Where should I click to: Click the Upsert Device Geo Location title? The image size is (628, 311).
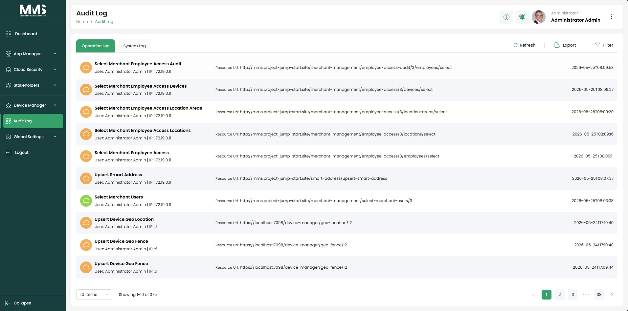pos(124,219)
